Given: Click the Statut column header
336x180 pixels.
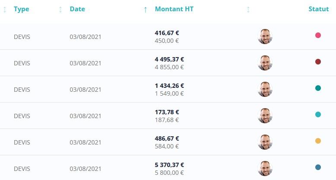Looking at the screenshot, I should pyautogui.click(x=319, y=9).
